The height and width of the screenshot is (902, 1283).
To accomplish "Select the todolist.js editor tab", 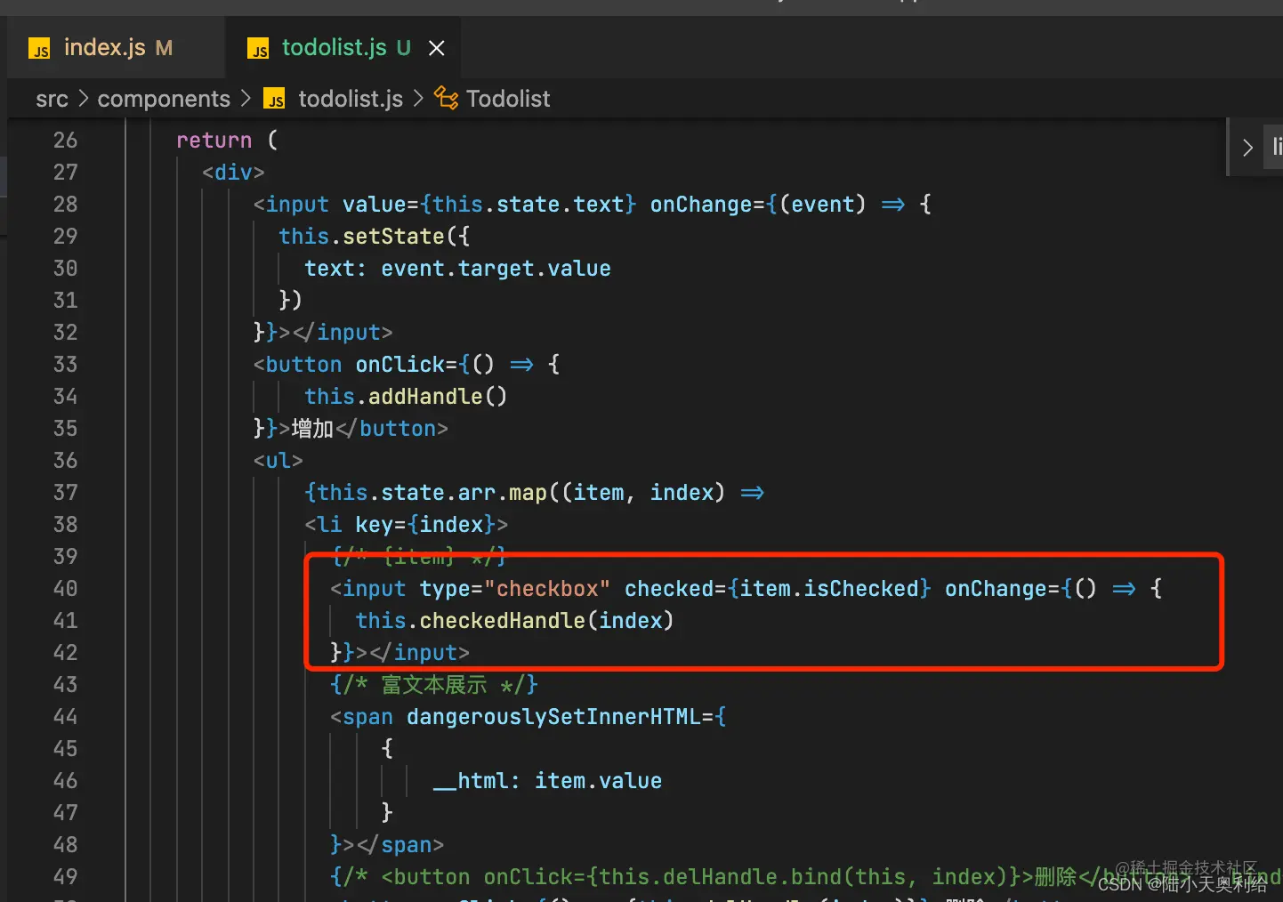I will click(x=334, y=48).
